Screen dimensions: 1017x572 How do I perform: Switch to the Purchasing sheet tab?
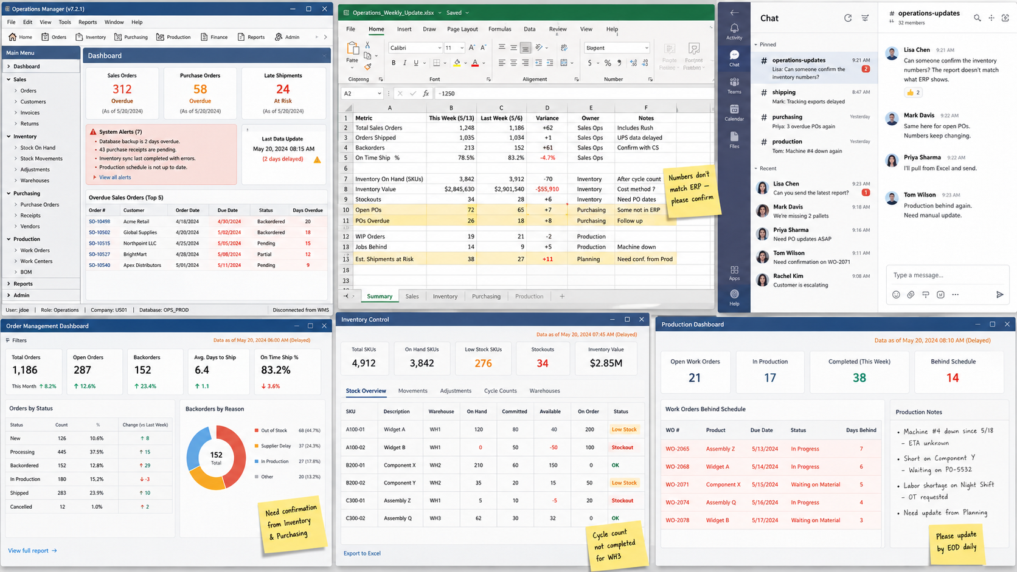[486, 296]
